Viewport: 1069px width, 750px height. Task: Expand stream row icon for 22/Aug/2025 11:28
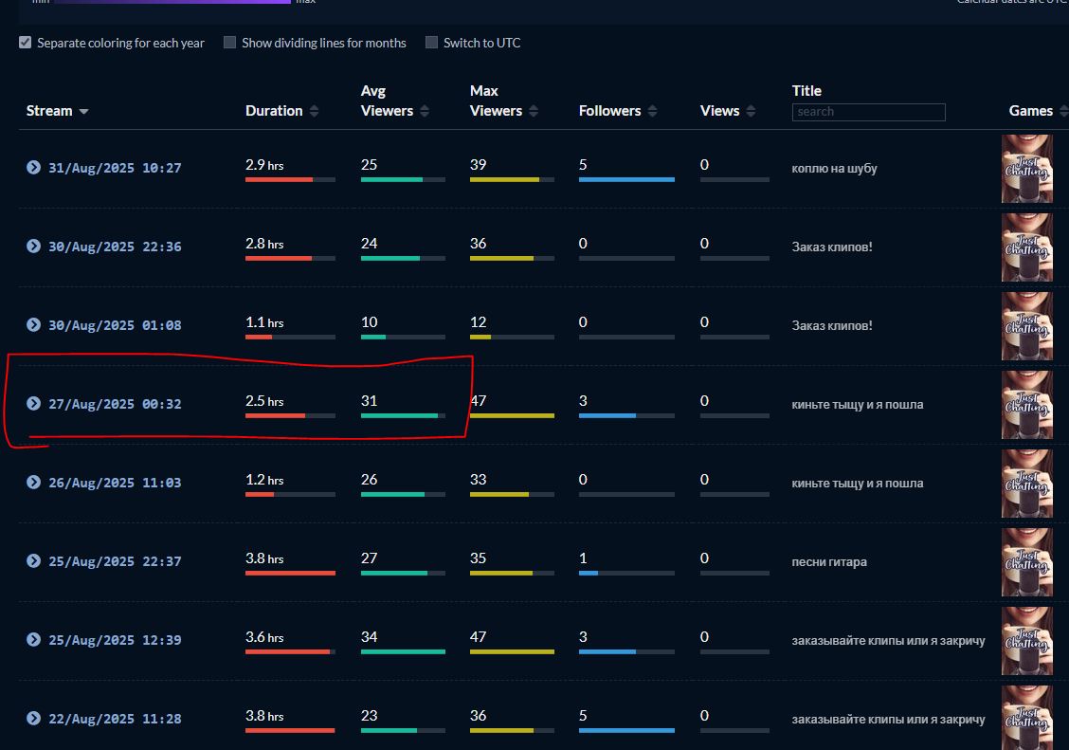(x=33, y=718)
